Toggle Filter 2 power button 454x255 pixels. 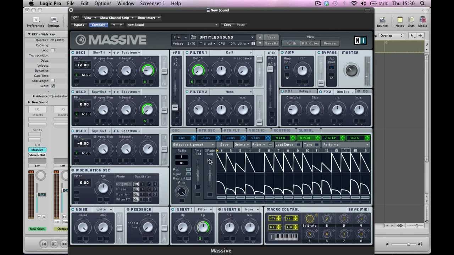click(187, 92)
